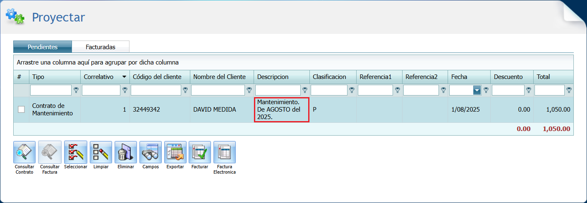The height and width of the screenshot is (203, 587).
Task: Click the Limpiar icon
Action: point(101,152)
